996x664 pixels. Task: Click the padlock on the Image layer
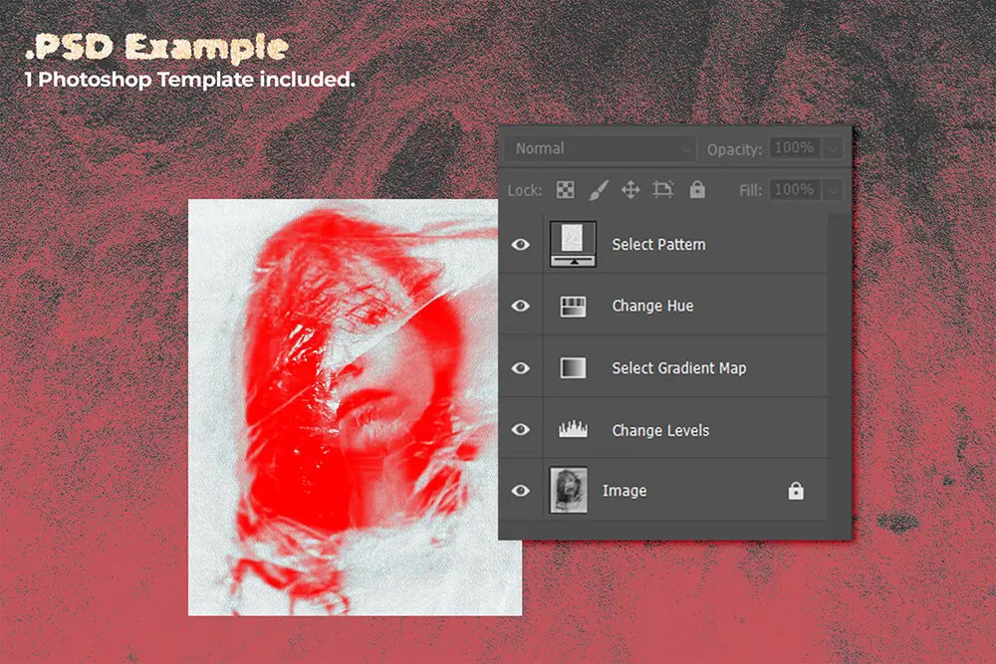click(795, 491)
